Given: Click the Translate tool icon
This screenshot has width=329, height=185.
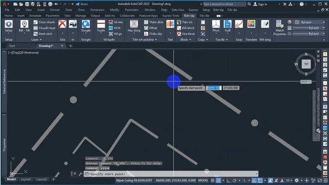Looking at the screenshot, I should click(x=251, y=24).
